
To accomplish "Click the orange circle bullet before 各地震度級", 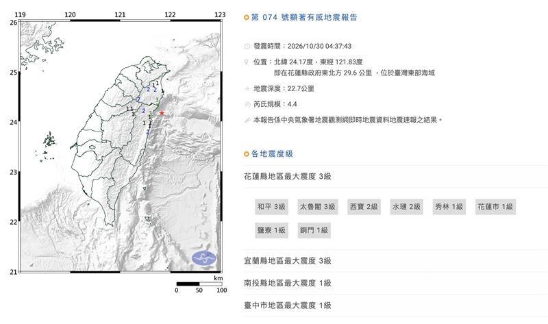I will (x=247, y=154).
